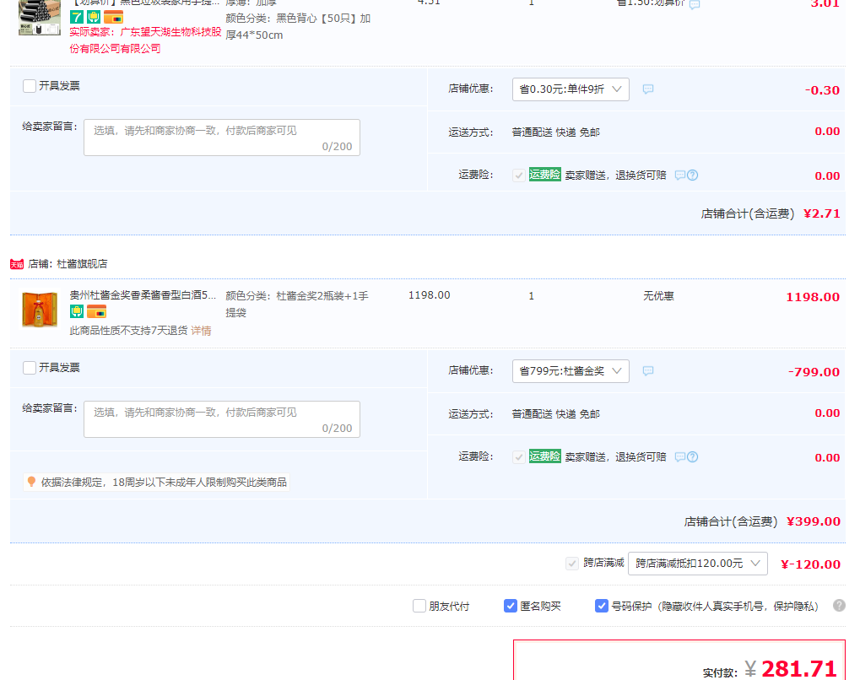Viewport: 860px width, 680px height.
Task: Enable 朋友代付 option
Action: click(419, 606)
